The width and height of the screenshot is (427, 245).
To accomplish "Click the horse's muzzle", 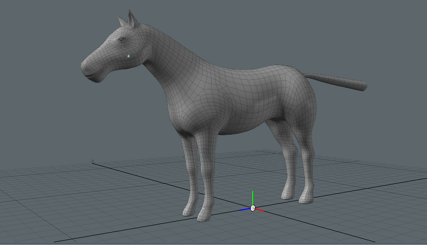I will tap(91, 71).
